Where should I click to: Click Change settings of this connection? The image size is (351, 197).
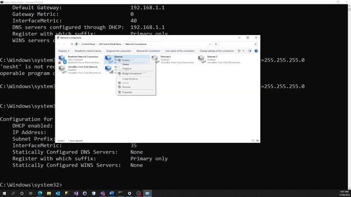[x=217, y=51]
